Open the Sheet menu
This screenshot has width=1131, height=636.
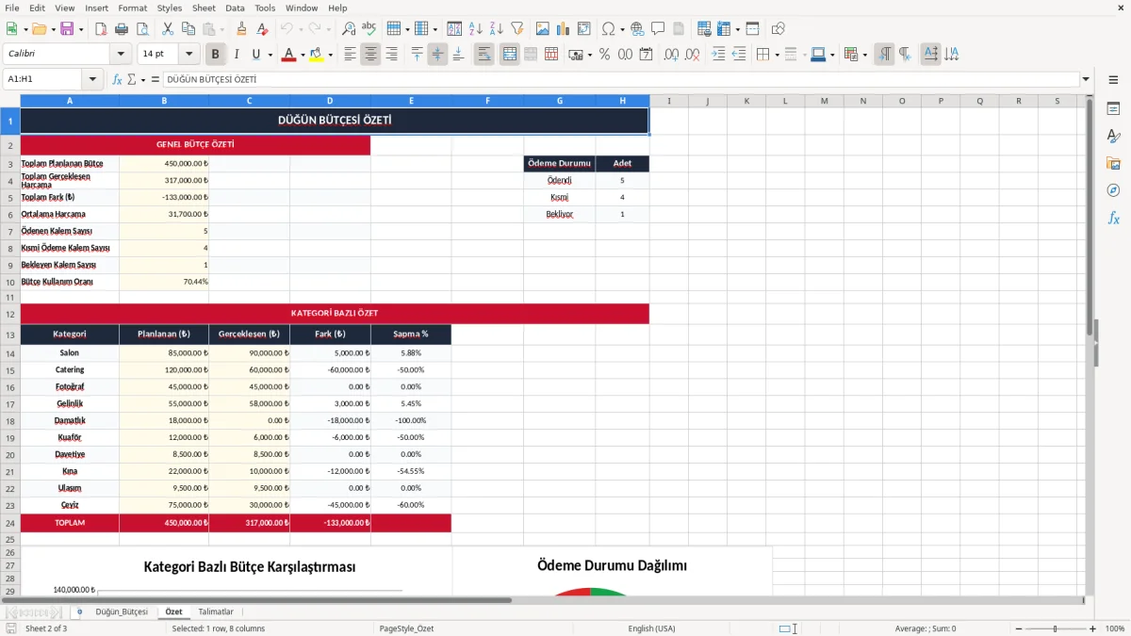[x=204, y=8]
